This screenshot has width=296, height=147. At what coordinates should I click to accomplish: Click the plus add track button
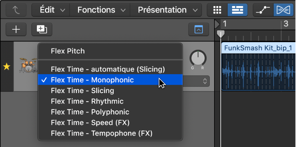[x=16, y=29]
